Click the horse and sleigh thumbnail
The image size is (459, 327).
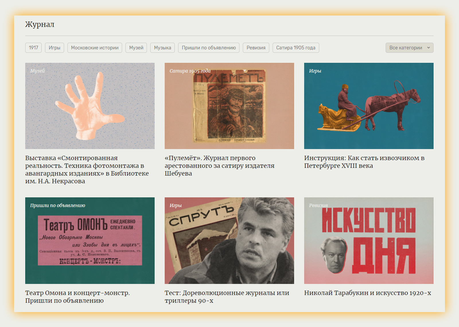[369, 106]
